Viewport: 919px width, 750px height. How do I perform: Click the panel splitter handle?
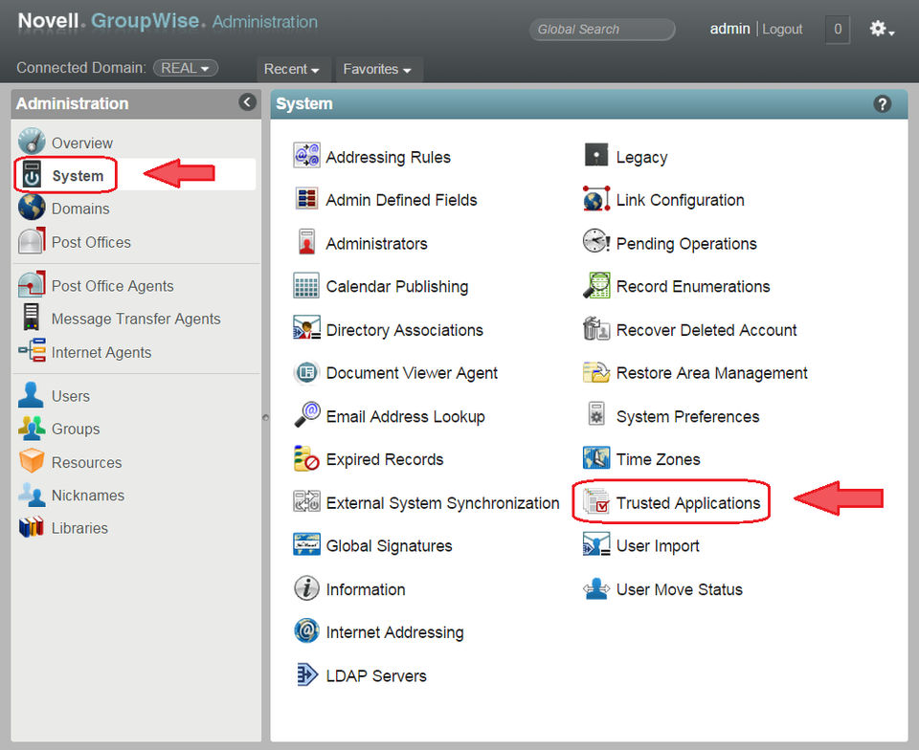coord(265,417)
